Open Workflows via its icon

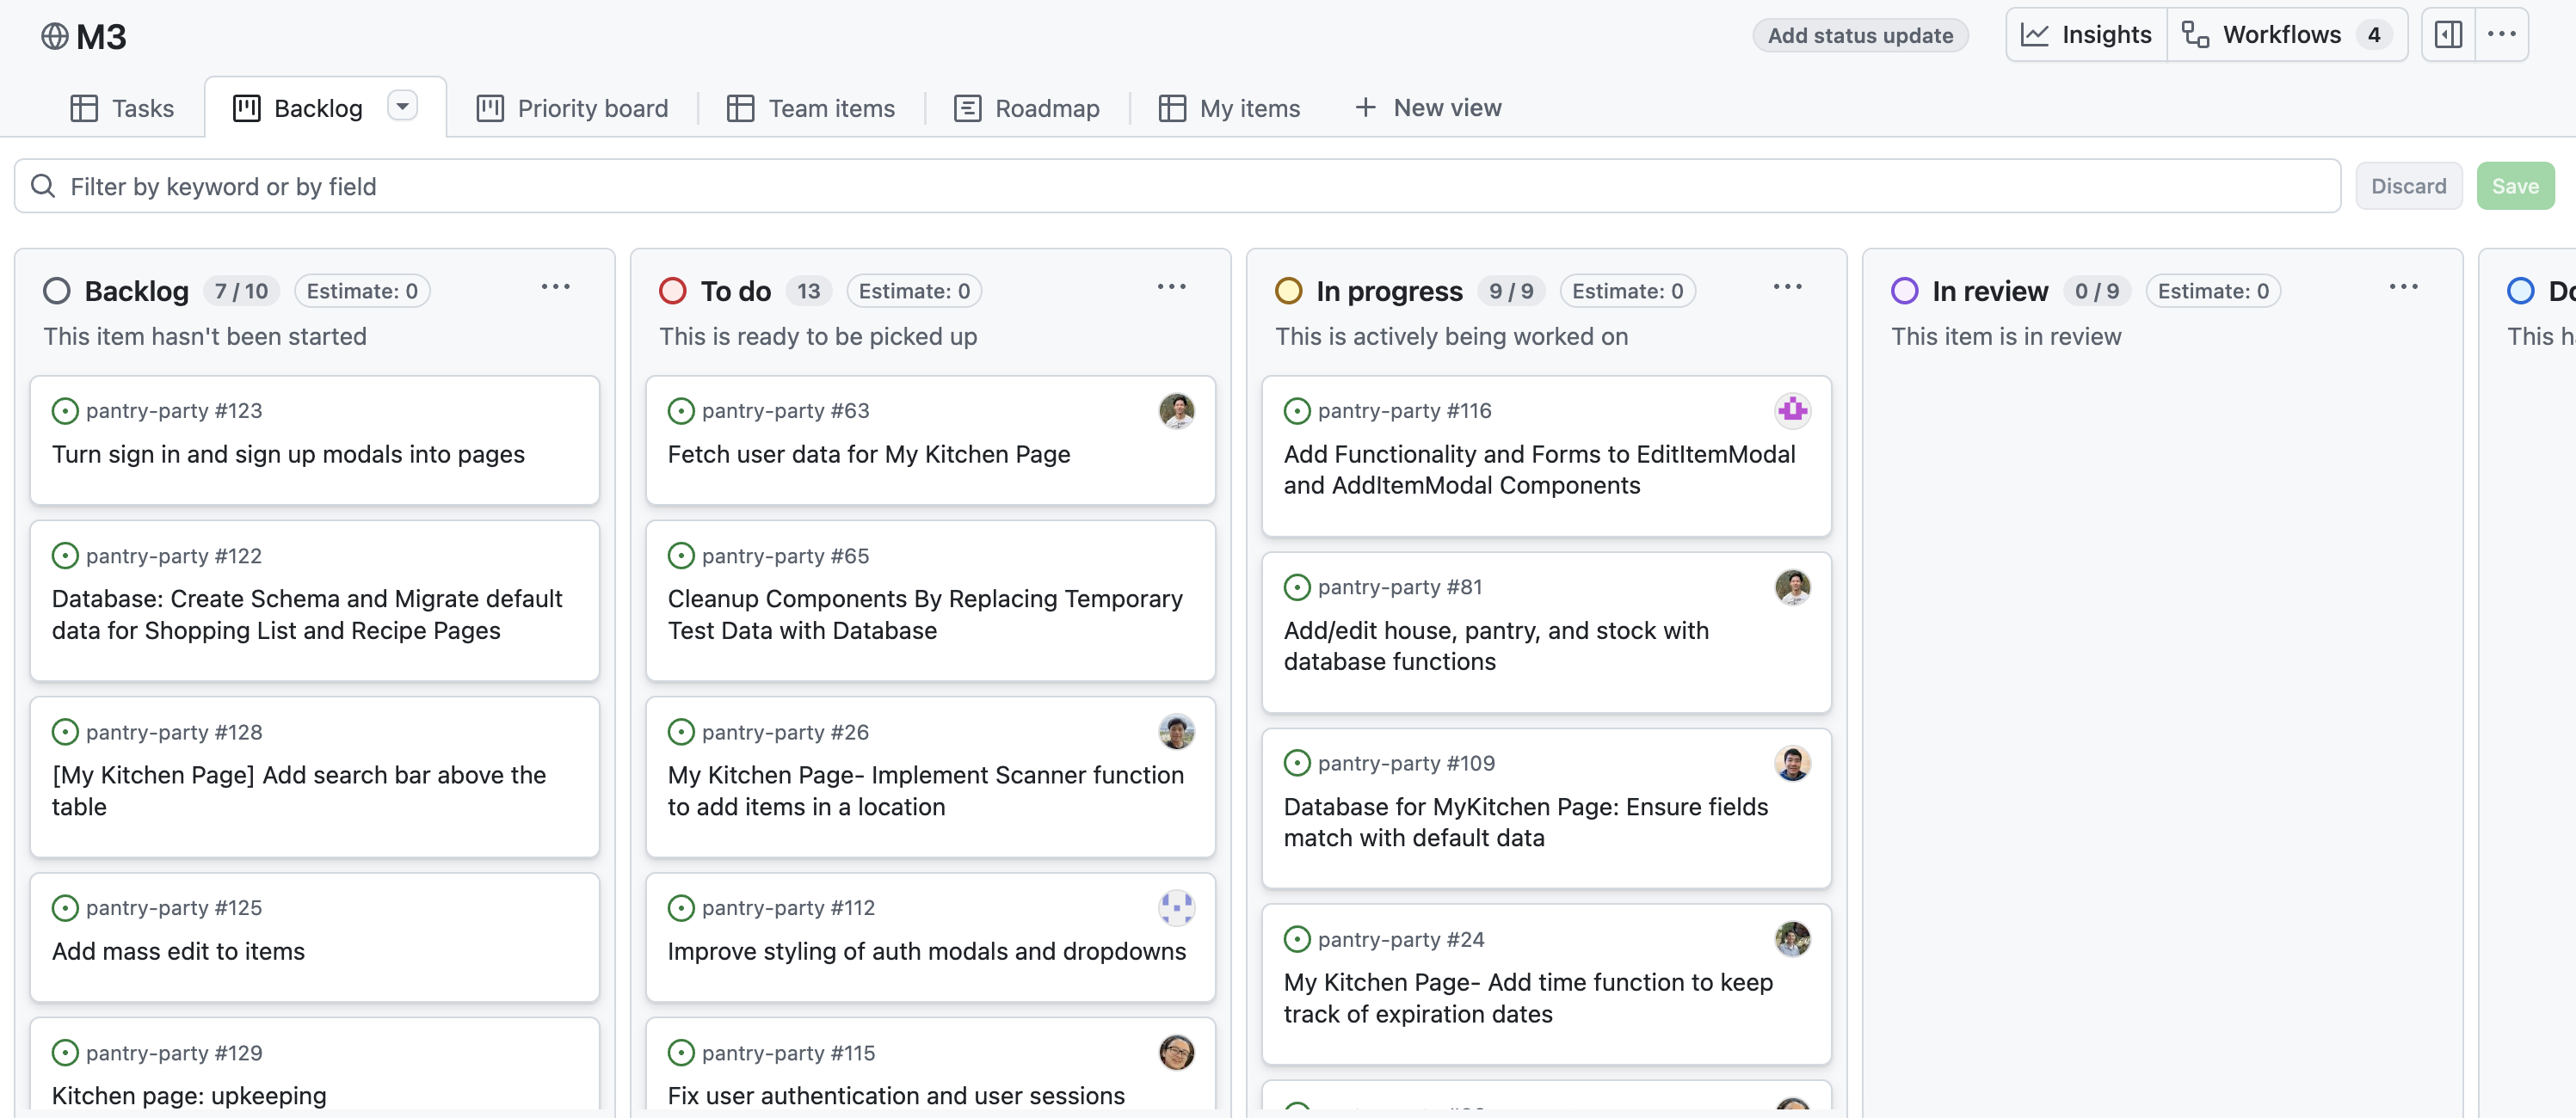[x=2195, y=35]
